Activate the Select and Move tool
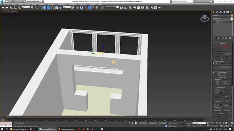Image resolution: width=234 pixels, height=131 pixels. (x=49, y=8)
